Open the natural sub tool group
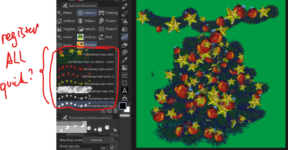 point(87,29)
